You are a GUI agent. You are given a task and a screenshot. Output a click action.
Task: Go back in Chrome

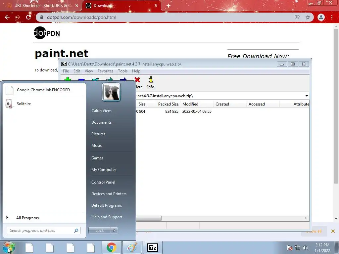tap(7, 17)
